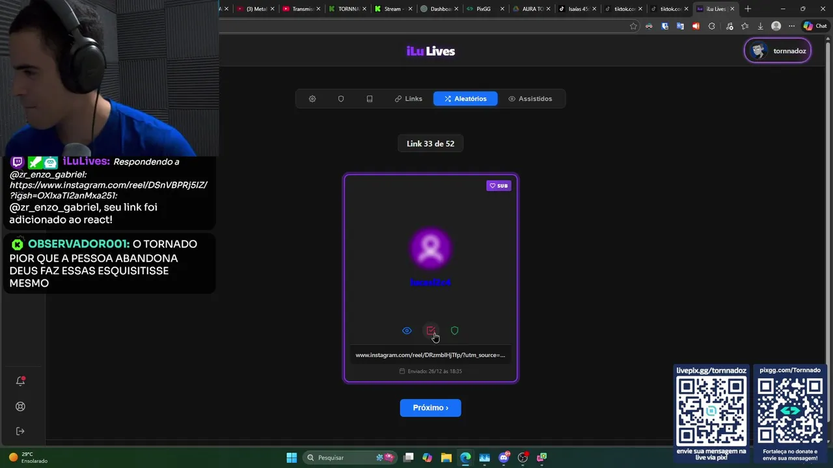The width and height of the screenshot is (833, 468).
Task: Open the bookmark tab in the navigation bar
Action: (370, 99)
